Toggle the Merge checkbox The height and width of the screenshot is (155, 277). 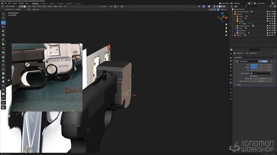tap(251, 78)
